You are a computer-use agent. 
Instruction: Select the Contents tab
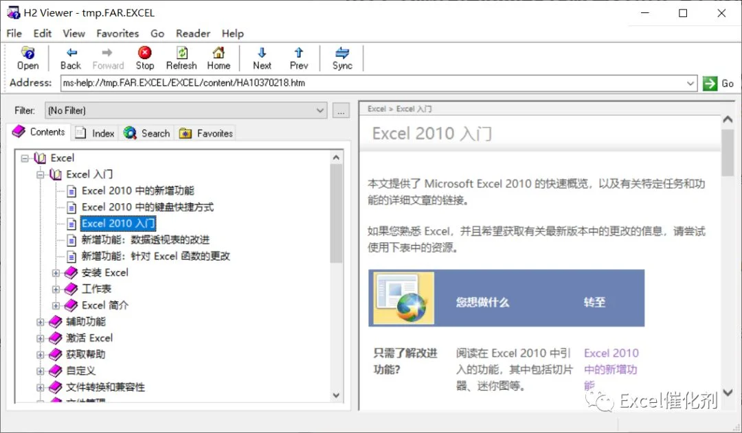click(x=38, y=132)
